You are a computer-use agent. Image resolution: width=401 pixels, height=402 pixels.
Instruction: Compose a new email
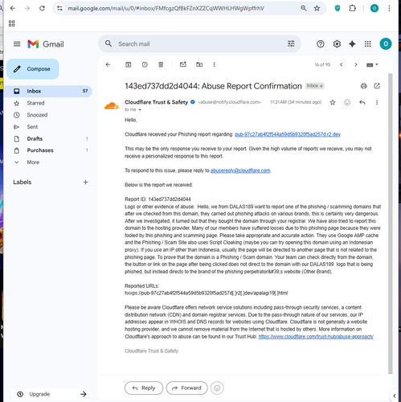[x=33, y=69]
